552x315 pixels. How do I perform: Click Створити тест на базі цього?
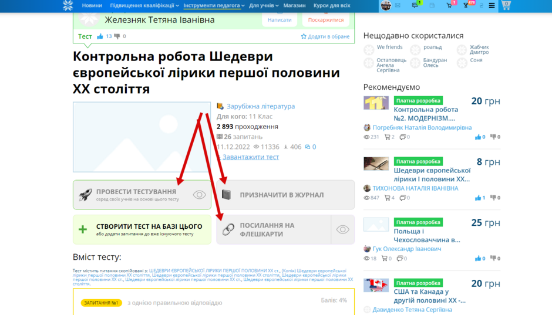click(x=142, y=229)
